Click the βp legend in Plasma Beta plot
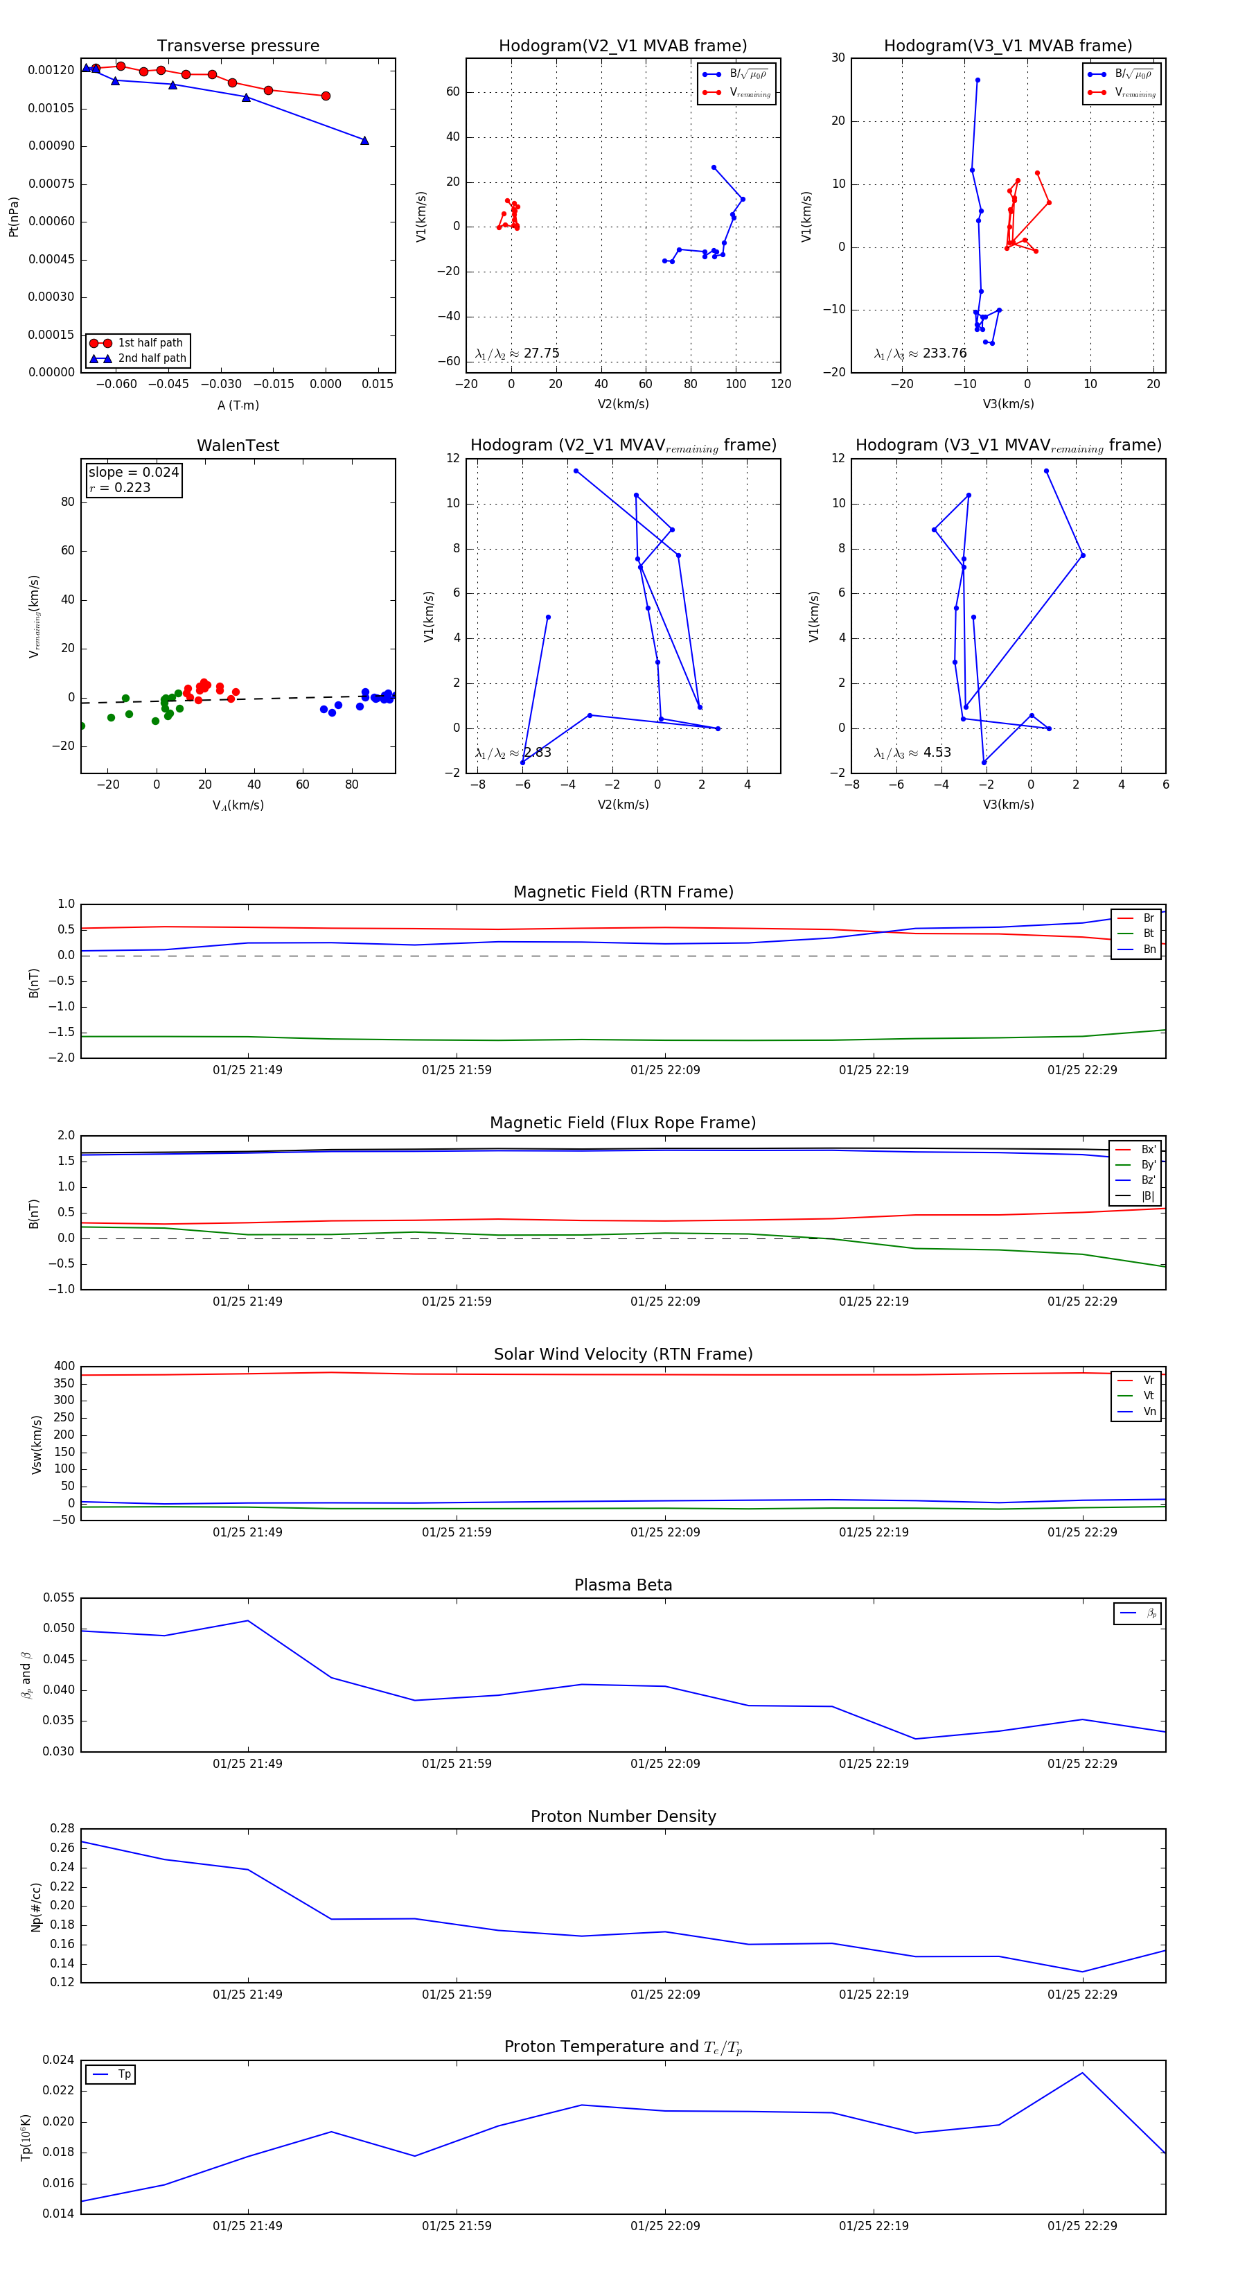Screen dimensions: 1247x2287 [x=1138, y=1613]
